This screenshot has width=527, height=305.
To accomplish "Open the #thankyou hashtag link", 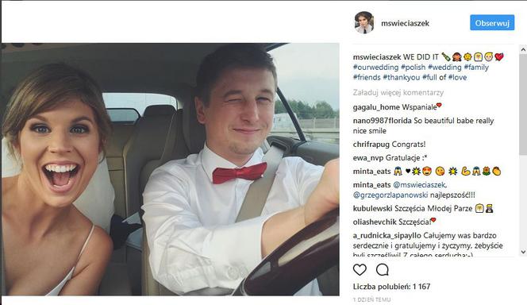I will 402,77.
